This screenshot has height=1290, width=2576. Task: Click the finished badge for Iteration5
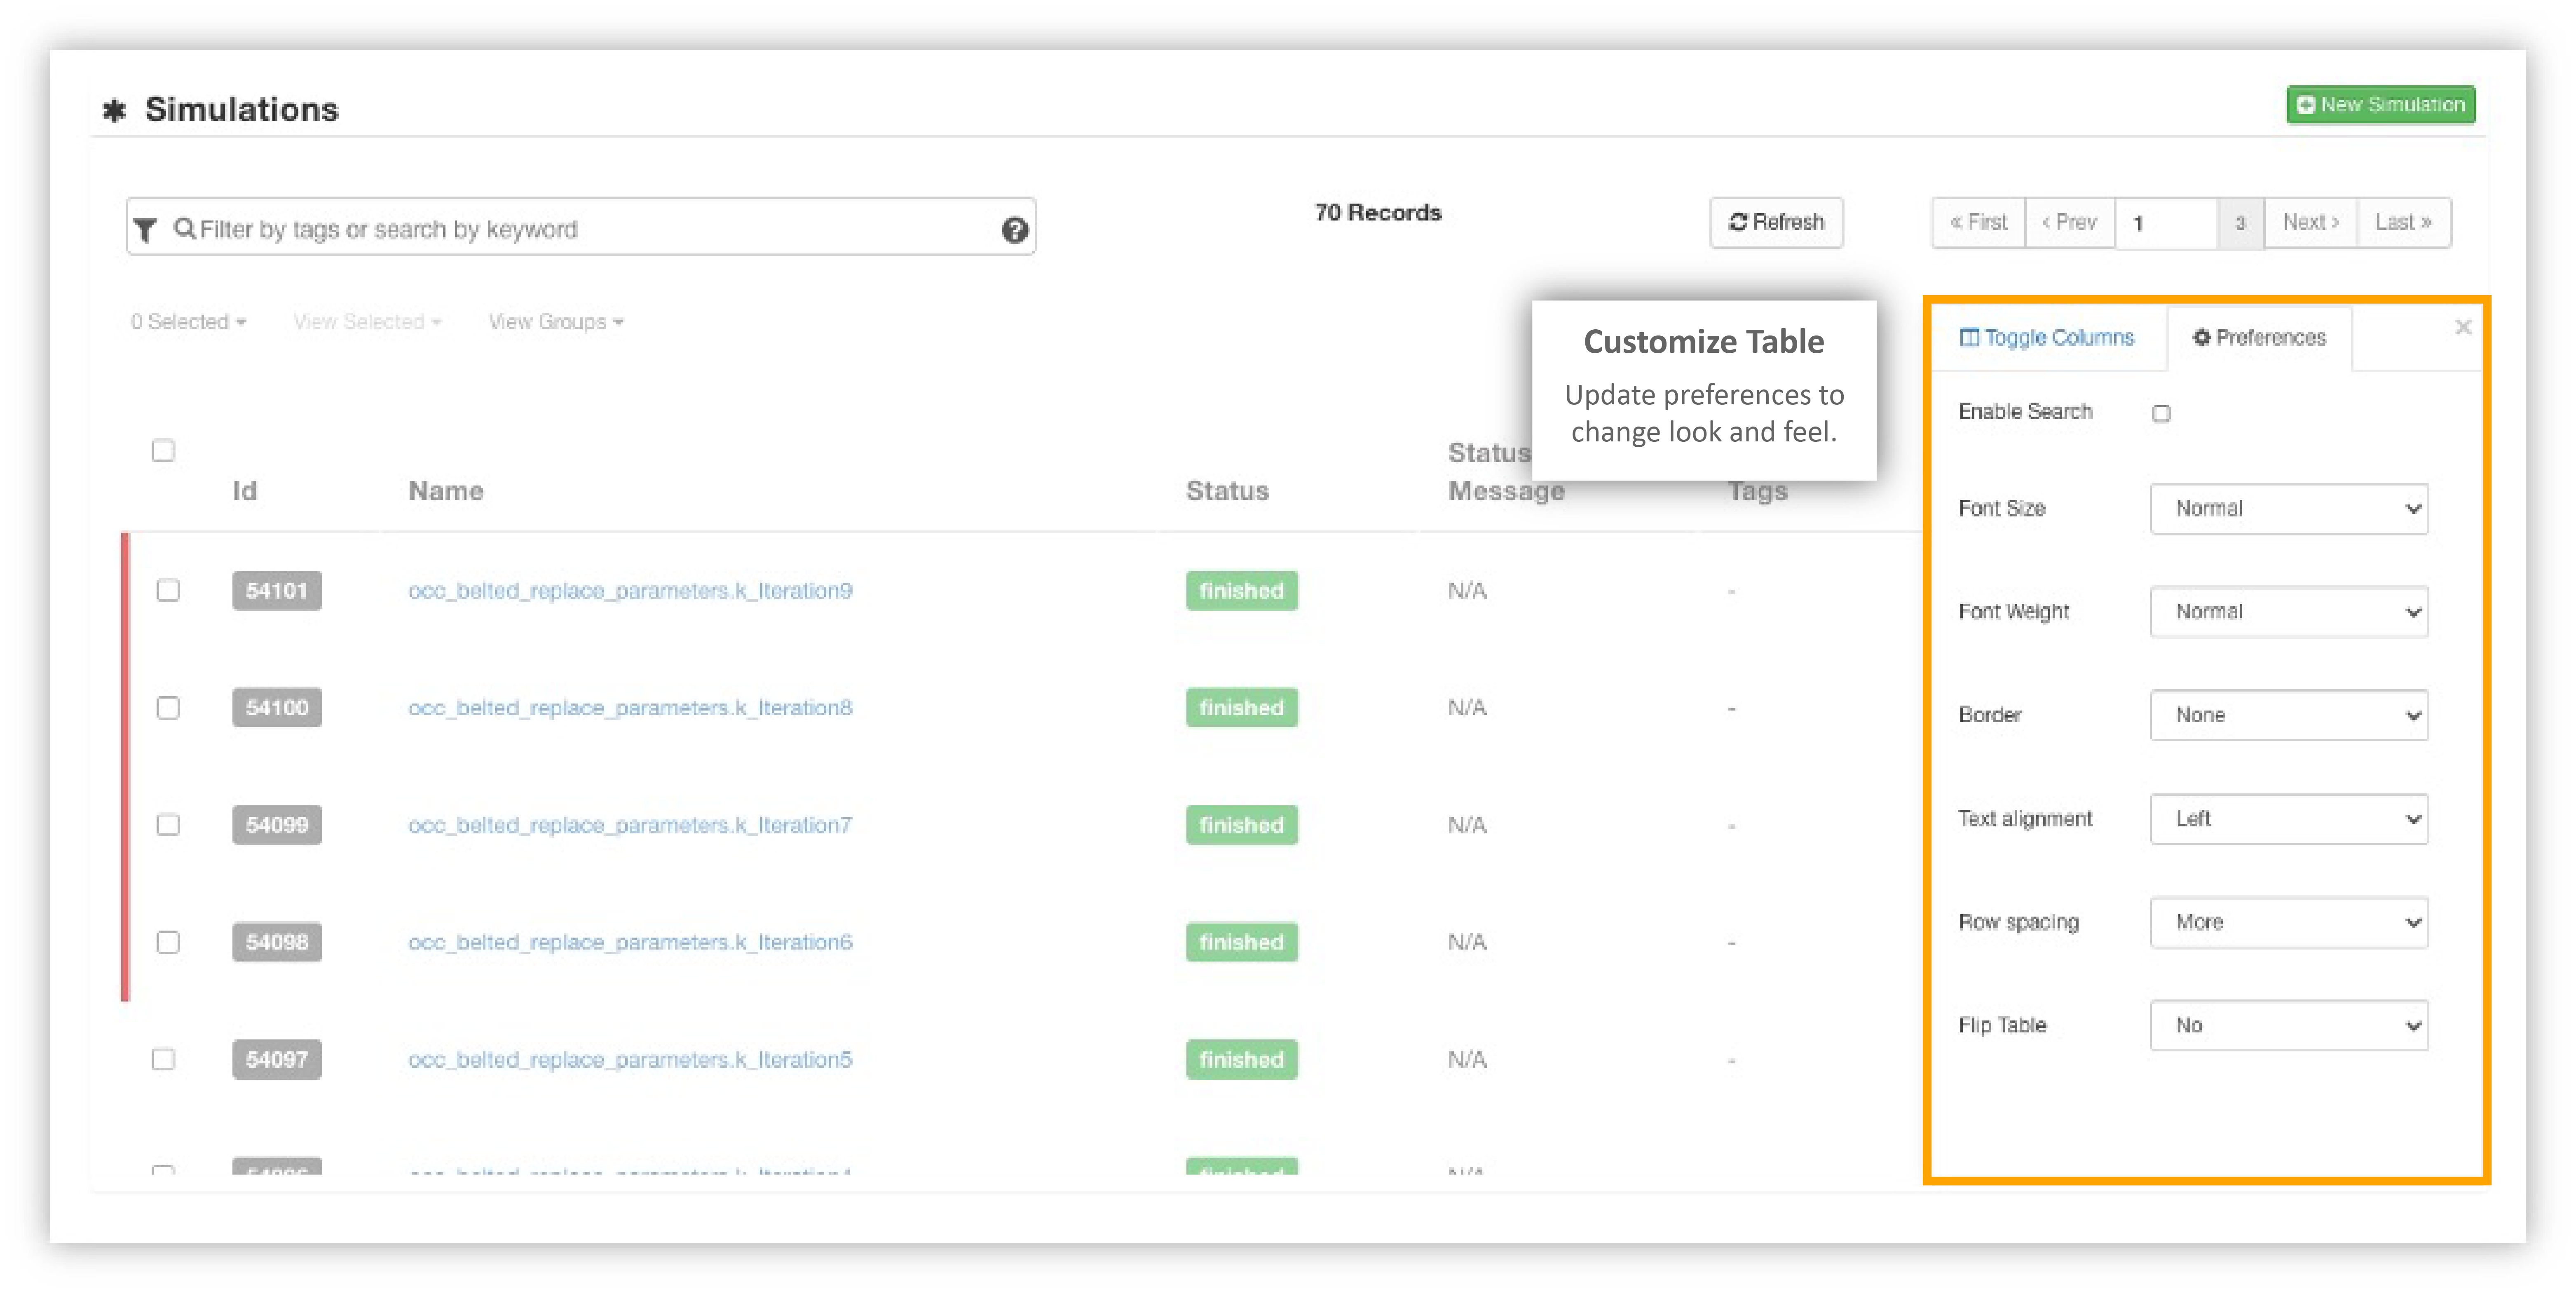click(1241, 1059)
